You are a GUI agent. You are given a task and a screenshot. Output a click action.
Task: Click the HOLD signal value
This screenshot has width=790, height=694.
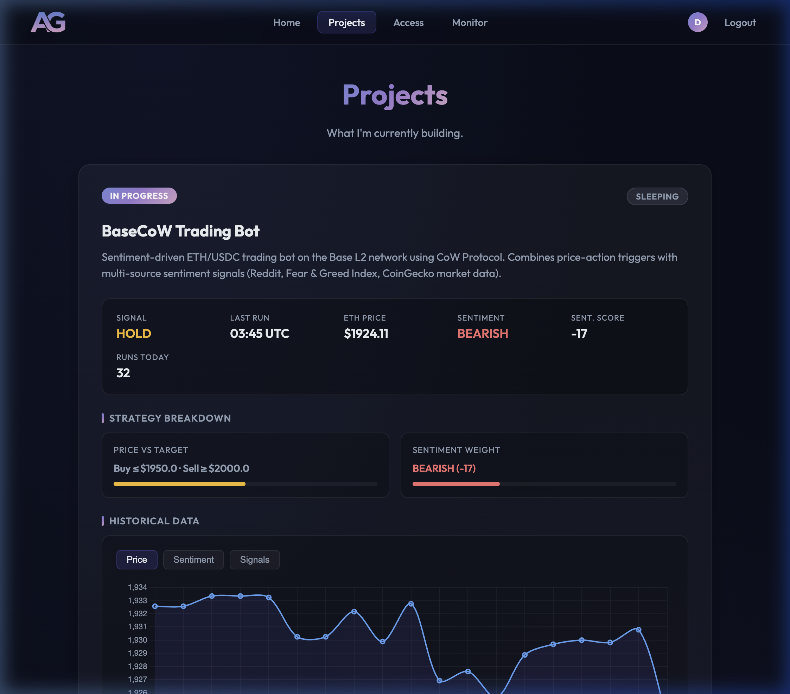pos(133,333)
